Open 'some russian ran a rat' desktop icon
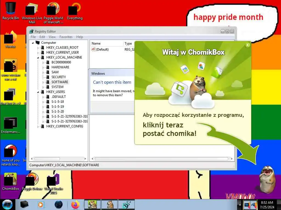The height and width of the screenshot is (210, 281). coord(10,70)
